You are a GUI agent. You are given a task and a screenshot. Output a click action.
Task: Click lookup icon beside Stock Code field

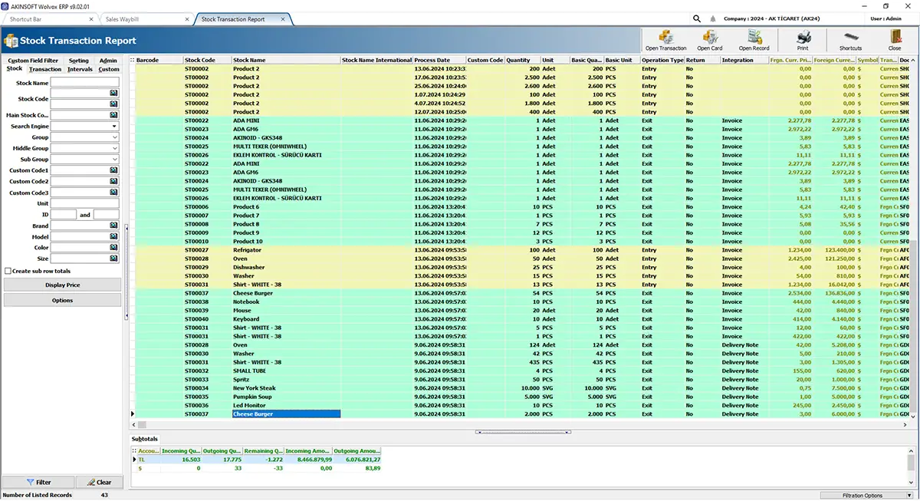[x=113, y=93]
